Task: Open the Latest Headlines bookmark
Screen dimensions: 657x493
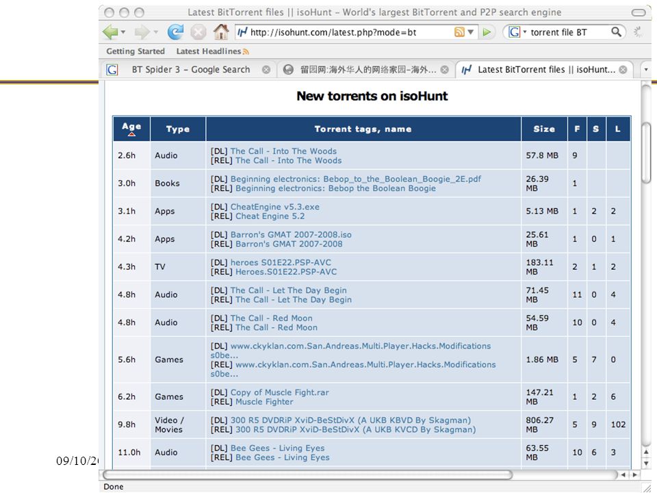Action: (208, 51)
